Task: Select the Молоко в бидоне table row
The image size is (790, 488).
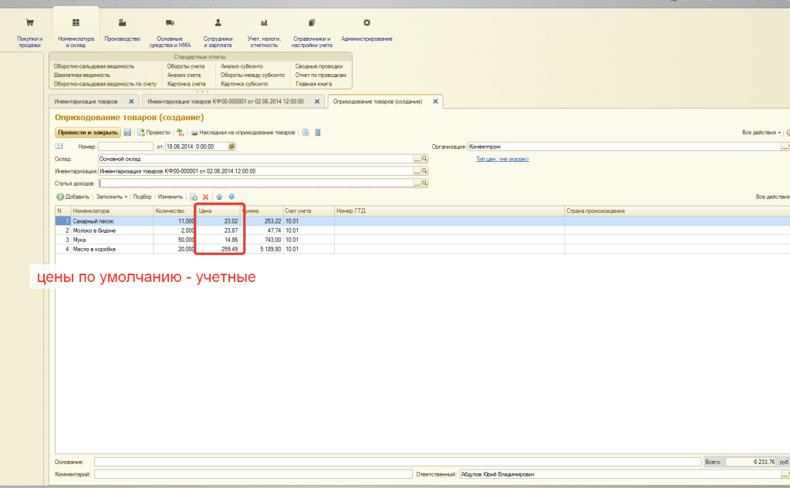Action: [422, 231]
